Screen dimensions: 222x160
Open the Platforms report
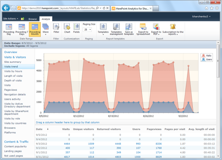click(x=10, y=133)
